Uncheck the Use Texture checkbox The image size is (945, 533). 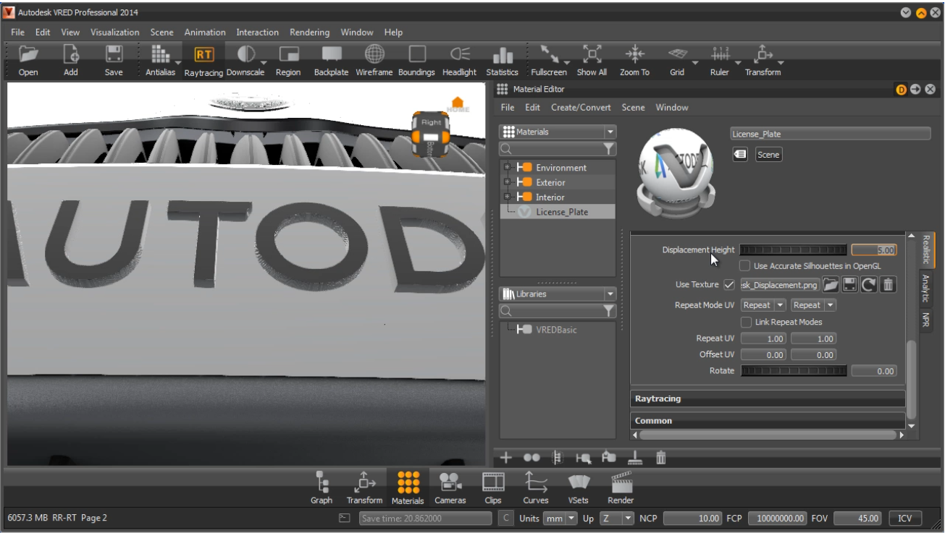tap(729, 285)
